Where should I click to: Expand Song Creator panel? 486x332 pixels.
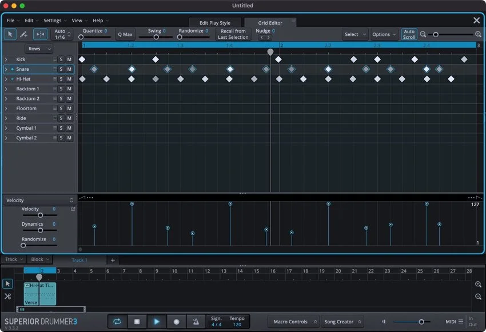342,322
